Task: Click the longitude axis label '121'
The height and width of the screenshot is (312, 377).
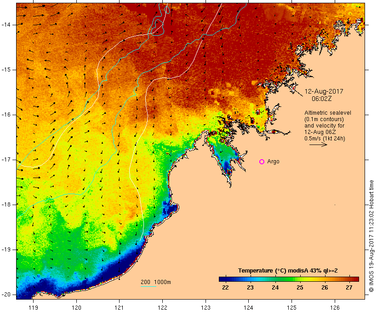Action: point(119,308)
